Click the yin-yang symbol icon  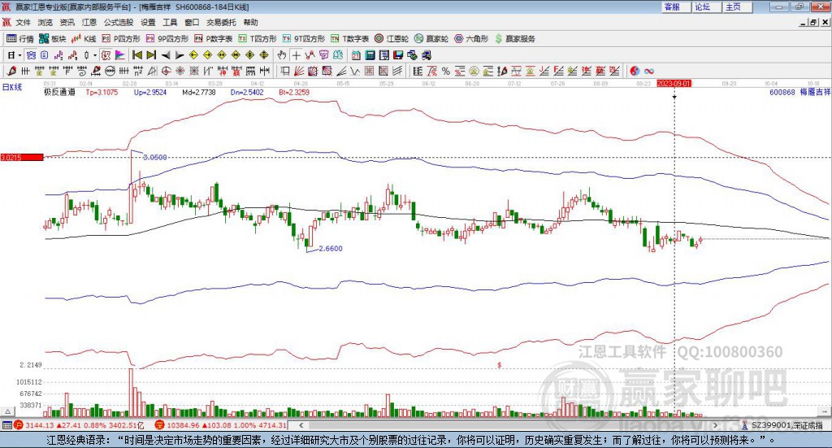pos(635,71)
